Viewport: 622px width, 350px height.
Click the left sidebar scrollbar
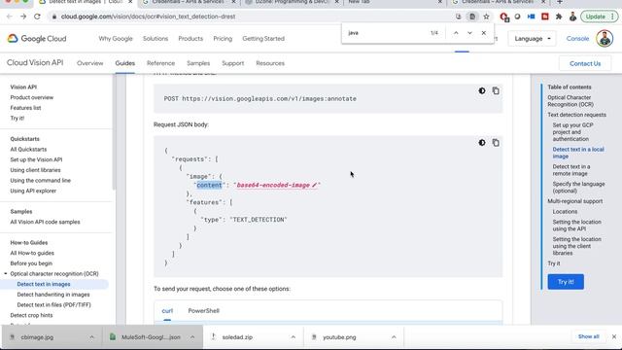(x=114, y=131)
